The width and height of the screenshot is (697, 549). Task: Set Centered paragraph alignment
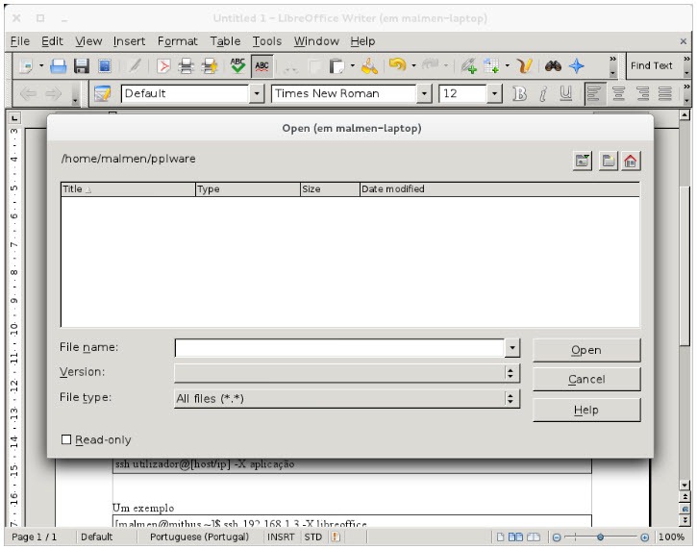click(x=619, y=94)
